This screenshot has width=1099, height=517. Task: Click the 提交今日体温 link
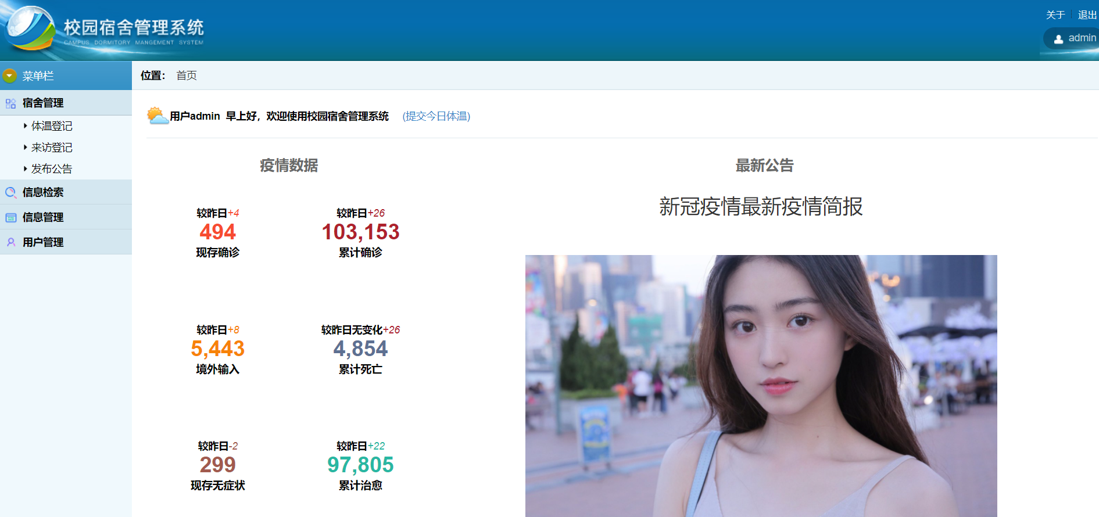click(436, 116)
